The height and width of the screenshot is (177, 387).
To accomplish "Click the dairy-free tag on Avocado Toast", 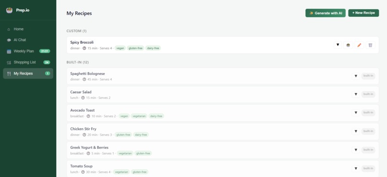I will pos(156,116).
